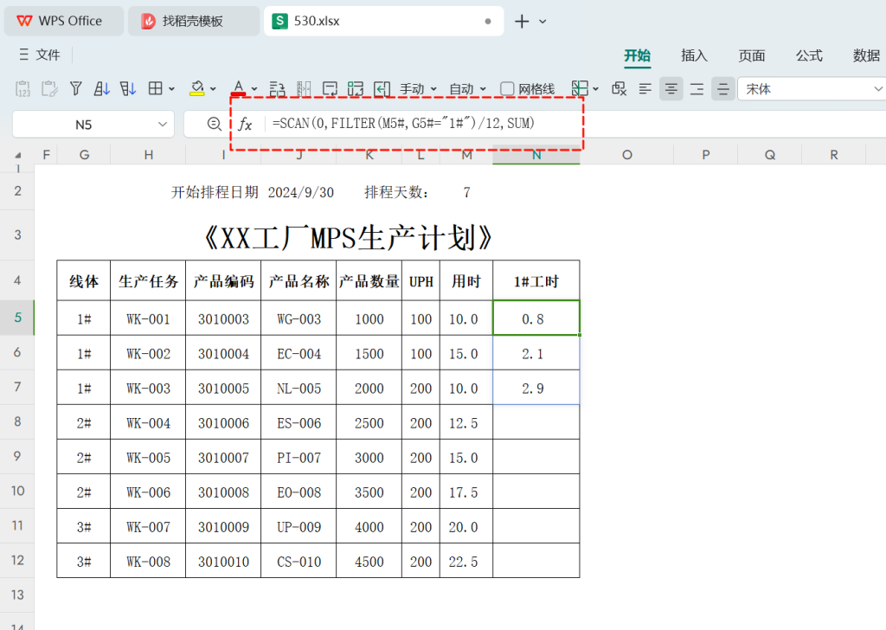Click the paste as values icon
886x630 pixels.
click(22, 89)
